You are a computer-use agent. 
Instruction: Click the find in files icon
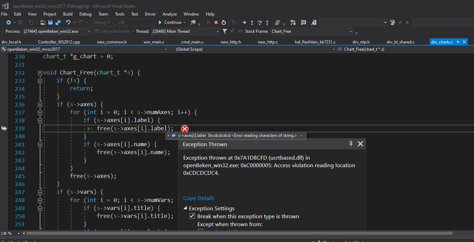click(193, 22)
